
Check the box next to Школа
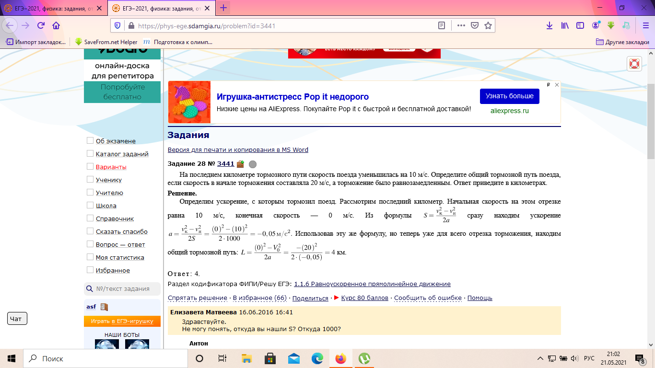(x=90, y=205)
